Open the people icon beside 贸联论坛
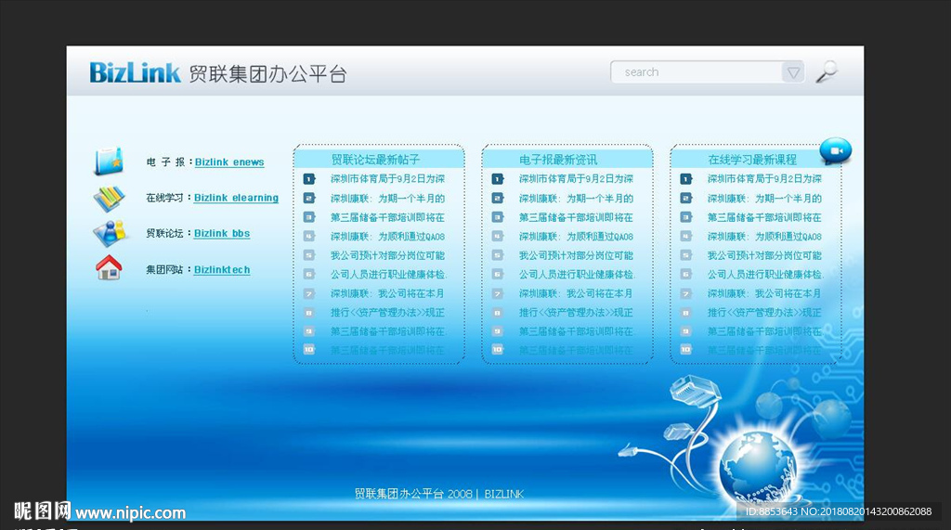 coord(110,233)
